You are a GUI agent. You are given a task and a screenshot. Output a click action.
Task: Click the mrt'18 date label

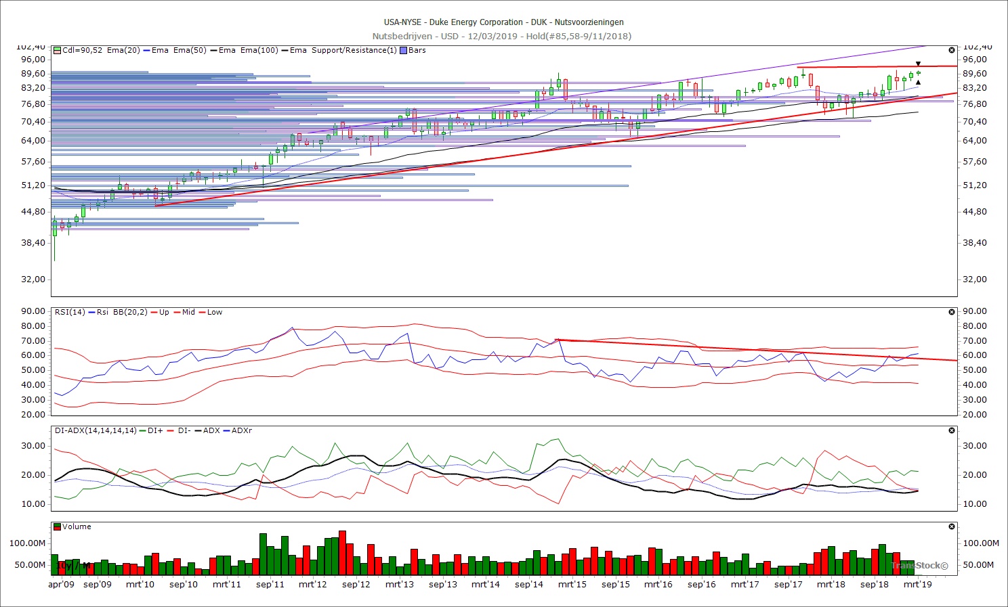pos(831,584)
